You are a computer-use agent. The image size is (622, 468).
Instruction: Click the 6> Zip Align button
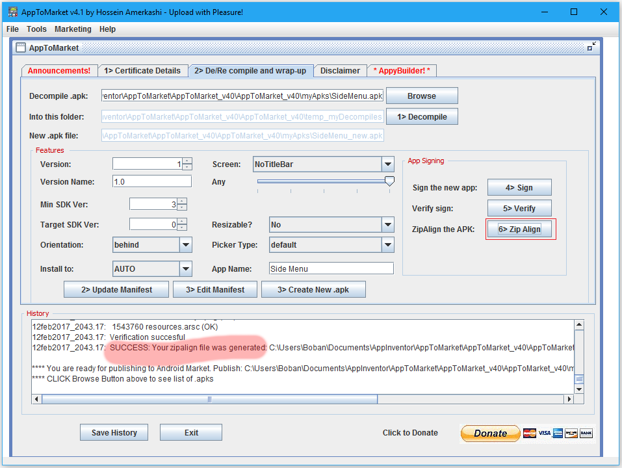519,229
